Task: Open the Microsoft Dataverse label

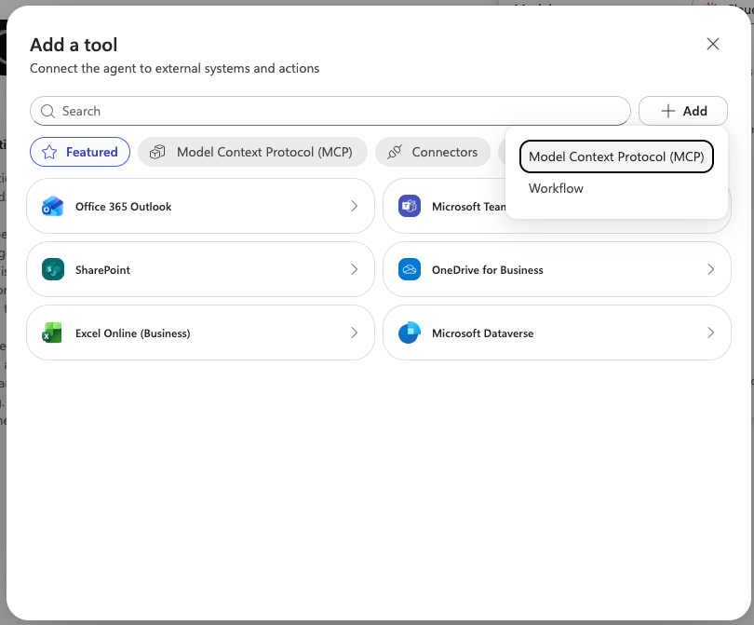Action: (x=482, y=333)
